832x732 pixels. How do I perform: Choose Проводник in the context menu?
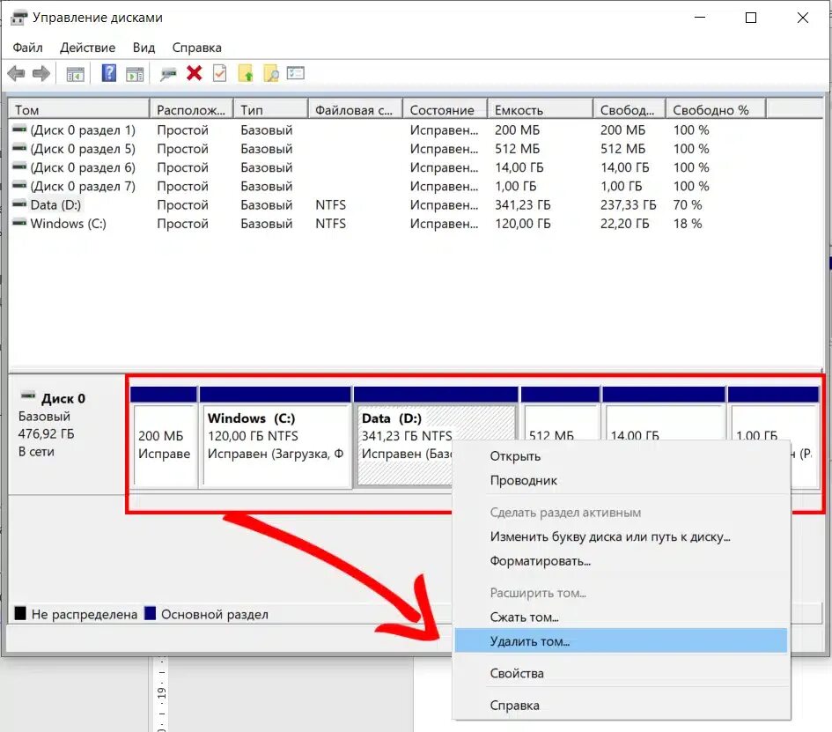[622, 480]
